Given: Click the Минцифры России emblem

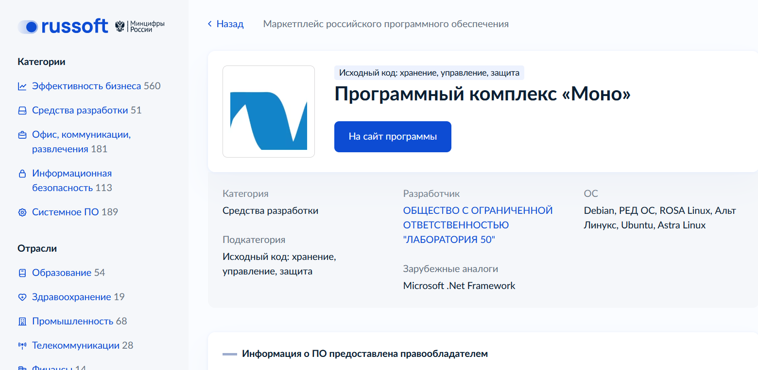Looking at the screenshot, I should coord(140,26).
